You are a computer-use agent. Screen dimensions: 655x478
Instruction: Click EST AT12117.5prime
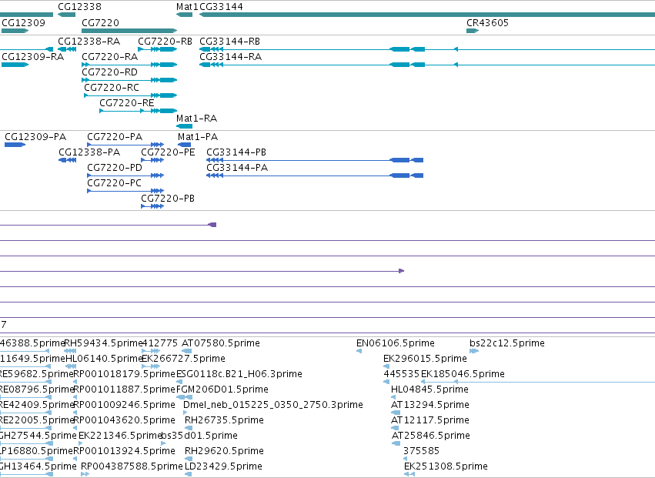click(x=429, y=420)
